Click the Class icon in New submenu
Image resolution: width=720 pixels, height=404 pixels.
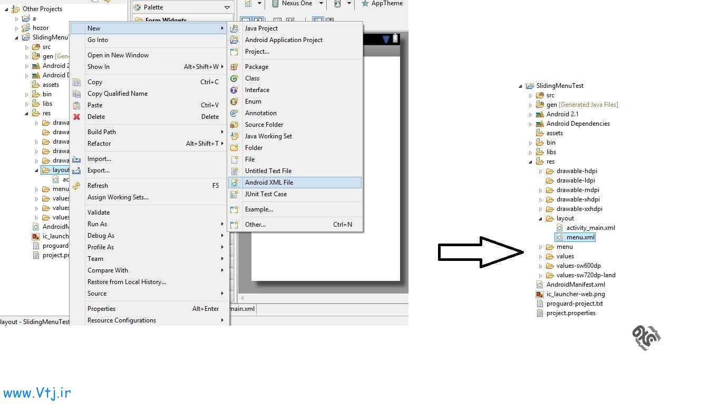pos(235,78)
